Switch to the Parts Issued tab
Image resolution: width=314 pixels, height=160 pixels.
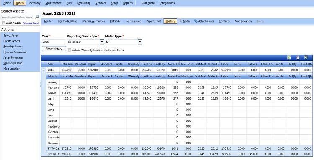coord(134,21)
